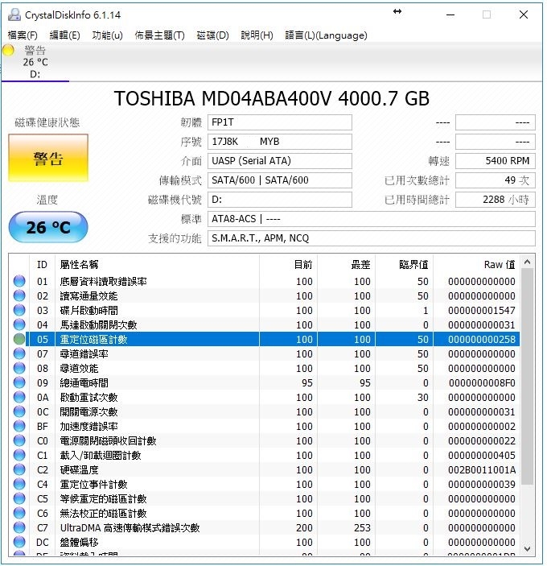Click the CrystalDiskInfo app icon in title bar
This screenshot has width=547, height=566.
14,14
